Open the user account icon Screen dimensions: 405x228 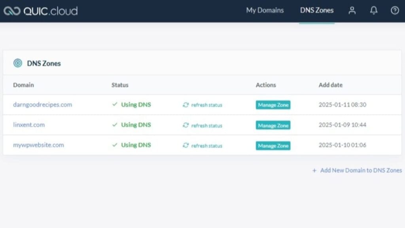[x=352, y=11]
